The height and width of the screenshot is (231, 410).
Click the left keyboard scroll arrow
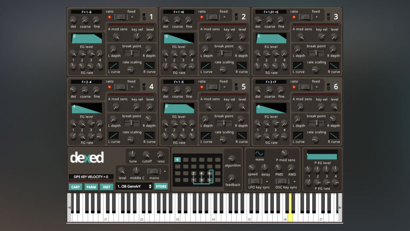69,207
